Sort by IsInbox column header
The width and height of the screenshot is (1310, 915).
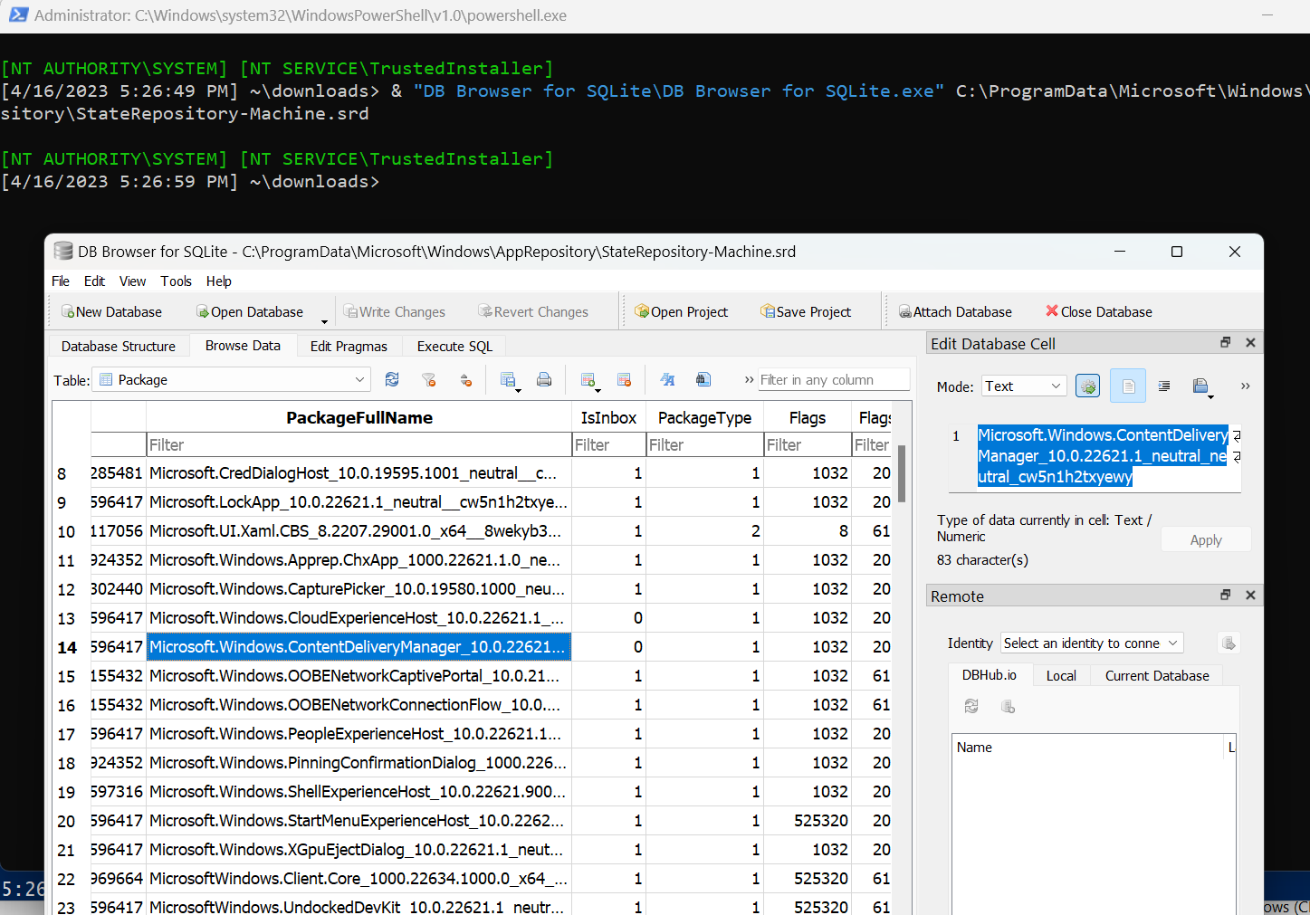pos(608,418)
